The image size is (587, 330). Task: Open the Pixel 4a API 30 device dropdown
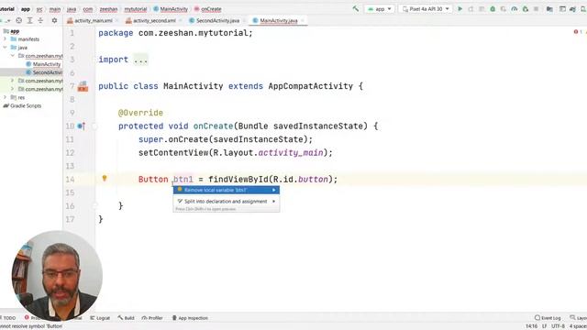tap(425, 8)
